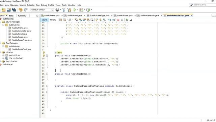
Task: Open a project using the toolbar folder icon
Action: (9, 10)
